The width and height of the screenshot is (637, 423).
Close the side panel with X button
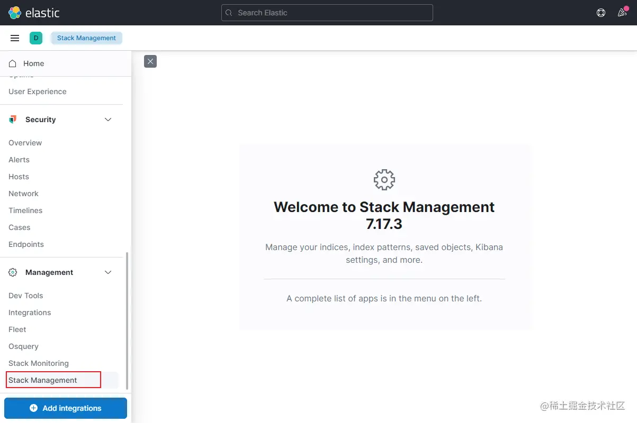150,61
